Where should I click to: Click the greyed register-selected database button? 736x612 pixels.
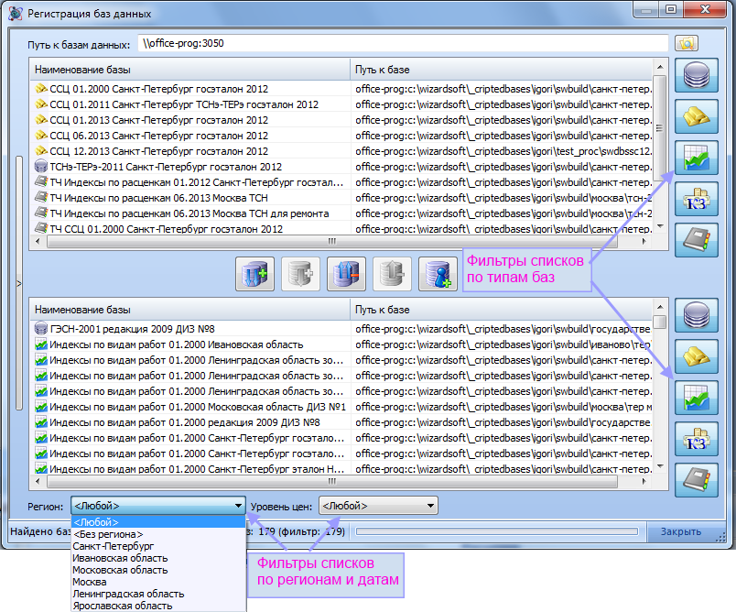point(300,274)
